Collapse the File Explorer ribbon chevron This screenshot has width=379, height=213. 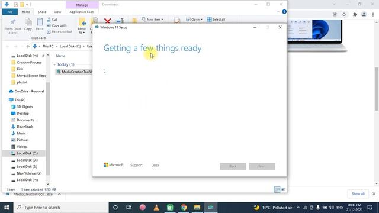coord(278,12)
